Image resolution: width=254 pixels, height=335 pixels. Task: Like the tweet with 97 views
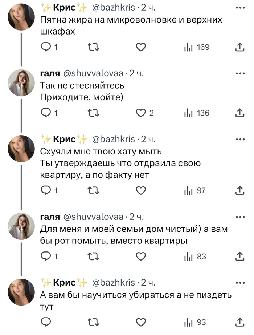point(141,190)
